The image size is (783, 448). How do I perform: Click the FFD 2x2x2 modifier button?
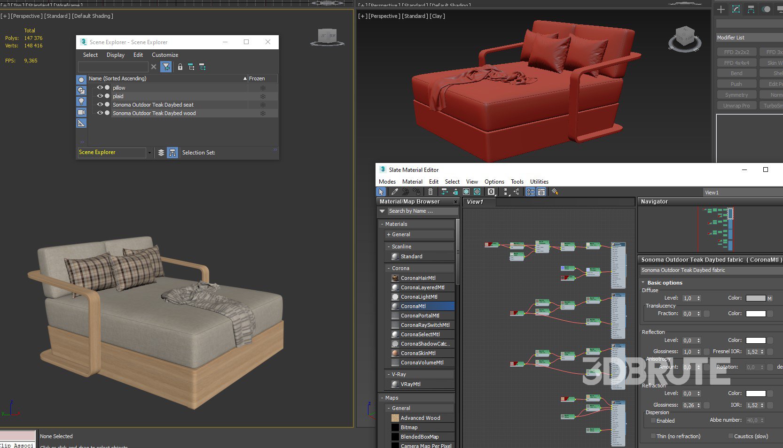tap(736, 52)
